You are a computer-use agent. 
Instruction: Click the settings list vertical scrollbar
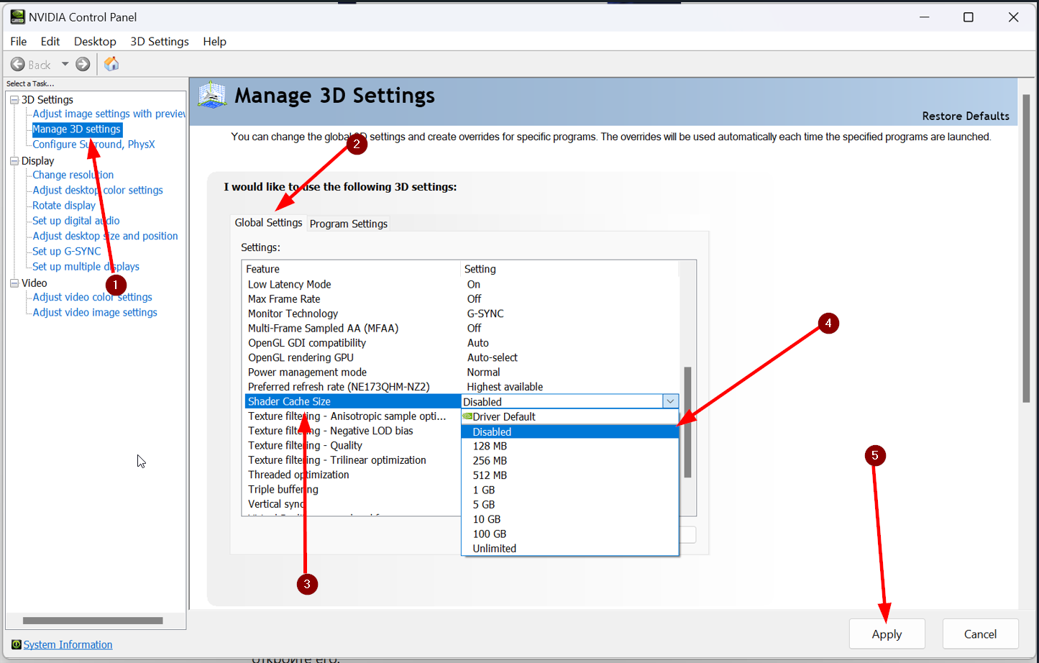click(687, 422)
